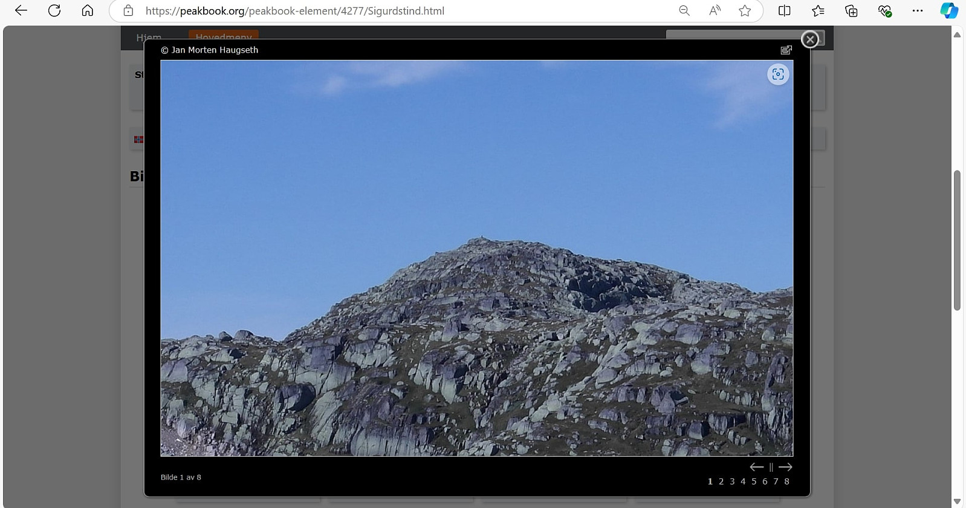
Task: Open browser Collections
Action: (x=851, y=10)
